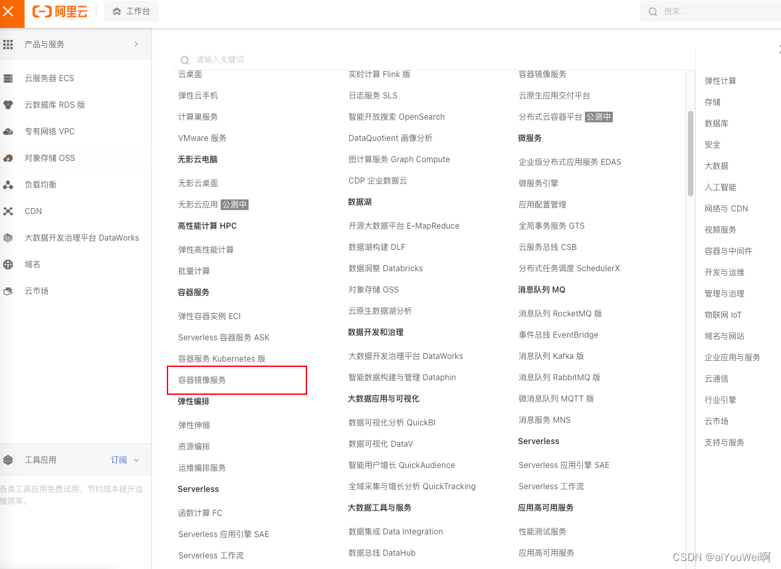Open 无影云应用 公测中 entry

tap(213, 205)
